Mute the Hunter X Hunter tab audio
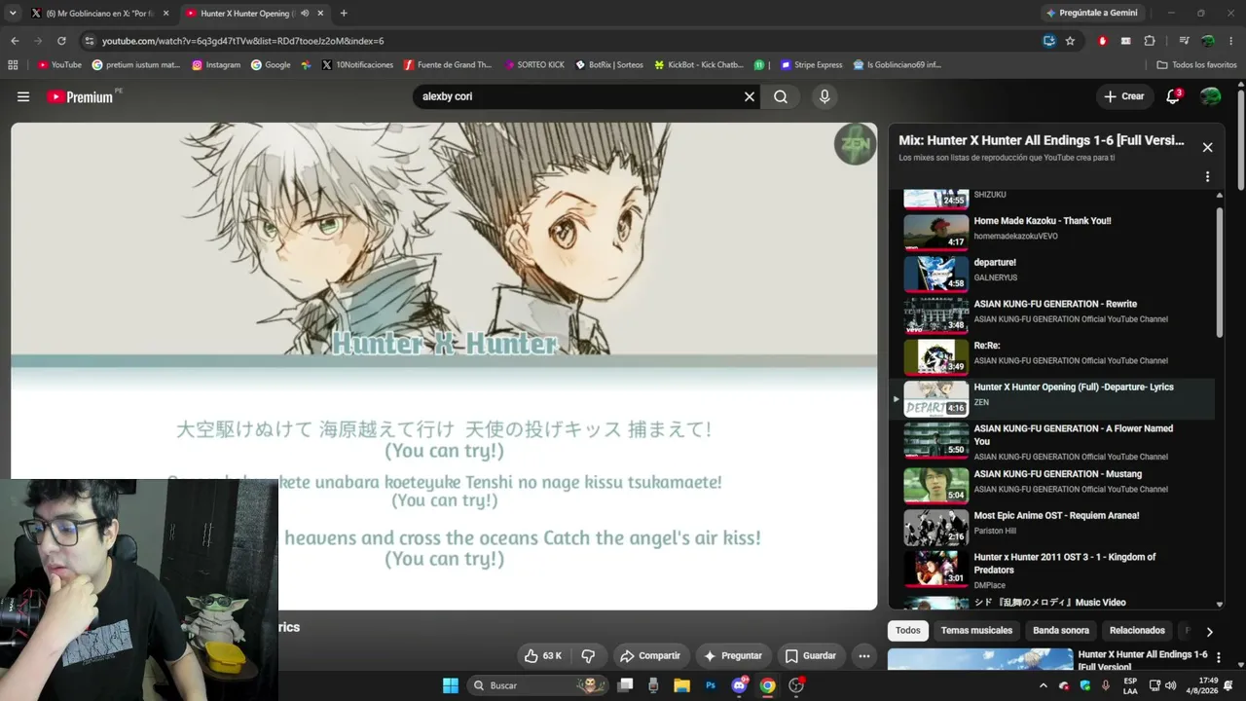 (305, 14)
